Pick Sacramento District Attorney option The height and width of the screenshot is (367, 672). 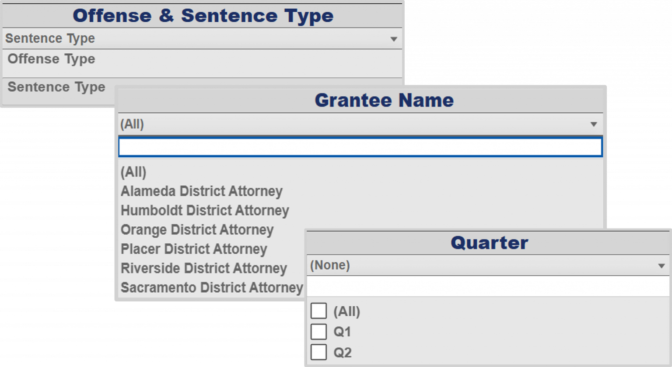click(212, 287)
